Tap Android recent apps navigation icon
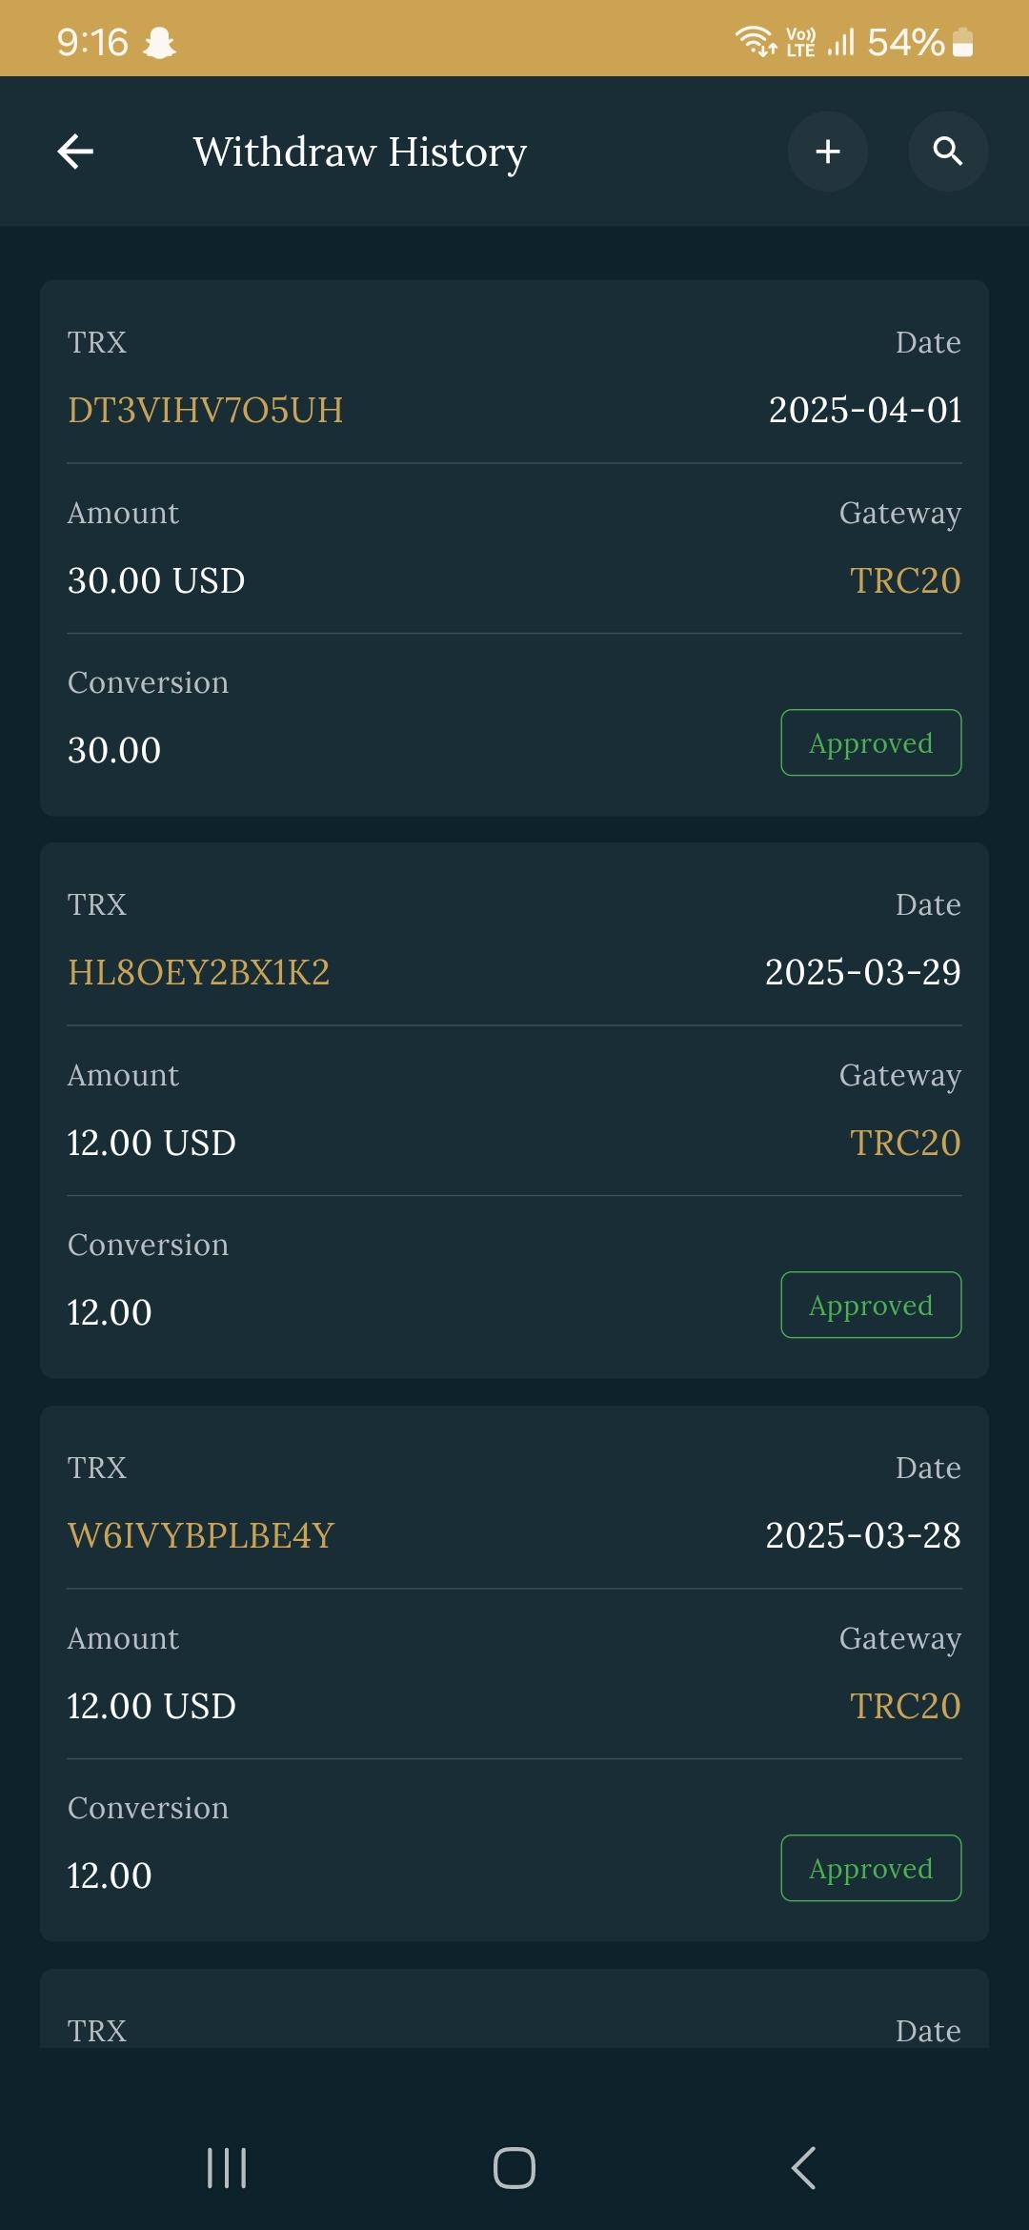The image size is (1029, 2230). pyautogui.click(x=227, y=2168)
